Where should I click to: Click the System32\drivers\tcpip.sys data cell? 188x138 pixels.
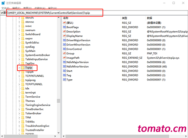click(163, 58)
